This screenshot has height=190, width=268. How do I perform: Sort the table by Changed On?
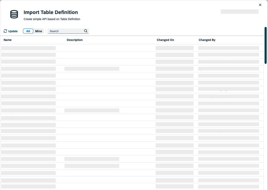click(x=165, y=40)
